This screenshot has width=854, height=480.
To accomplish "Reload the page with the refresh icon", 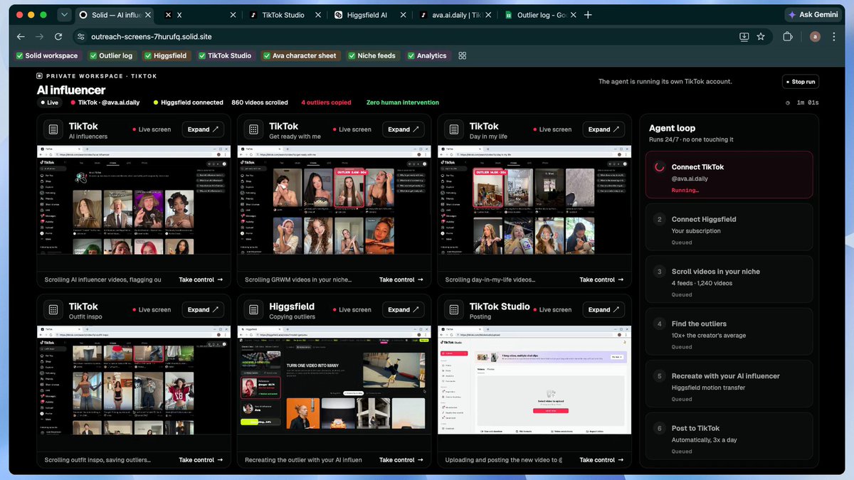I will [x=58, y=36].
